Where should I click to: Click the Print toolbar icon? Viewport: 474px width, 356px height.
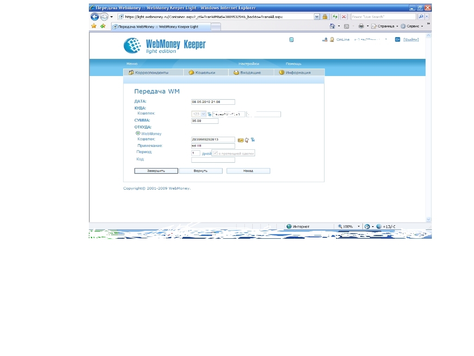click(x=361, y=26)
